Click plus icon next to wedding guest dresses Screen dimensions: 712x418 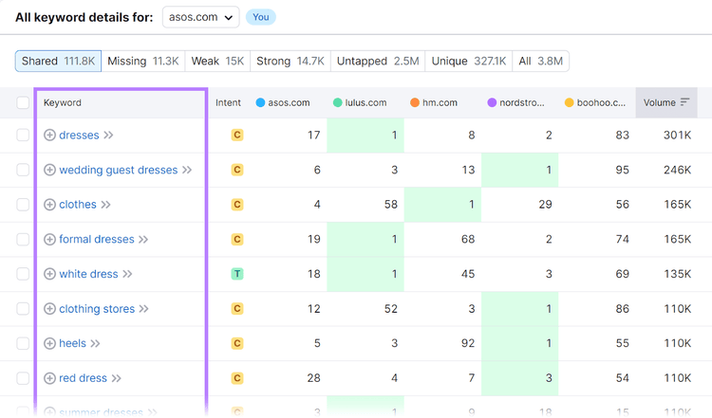coord(49,170)
